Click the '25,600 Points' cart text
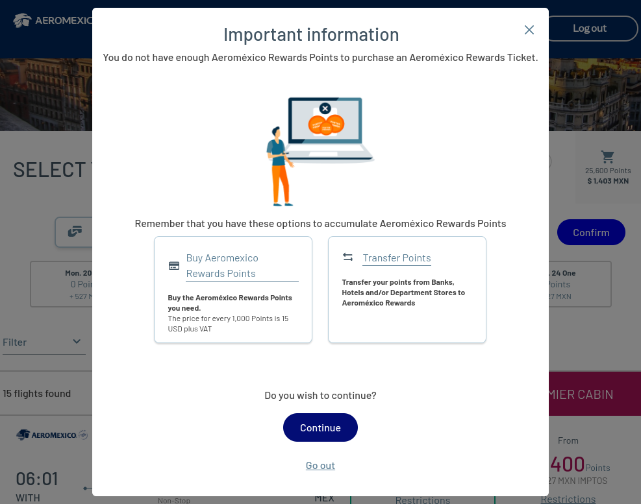Image resolution: width=641 pixels, height=504 pixels. click(607, 171)
